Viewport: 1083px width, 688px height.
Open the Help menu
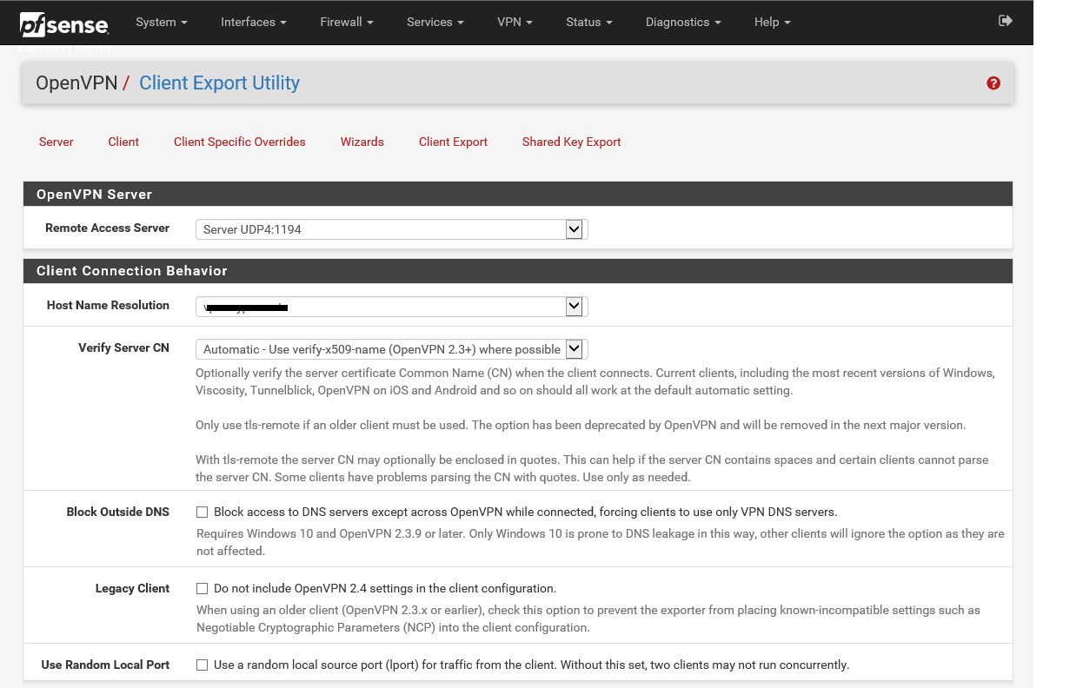(x=773, y=22)
